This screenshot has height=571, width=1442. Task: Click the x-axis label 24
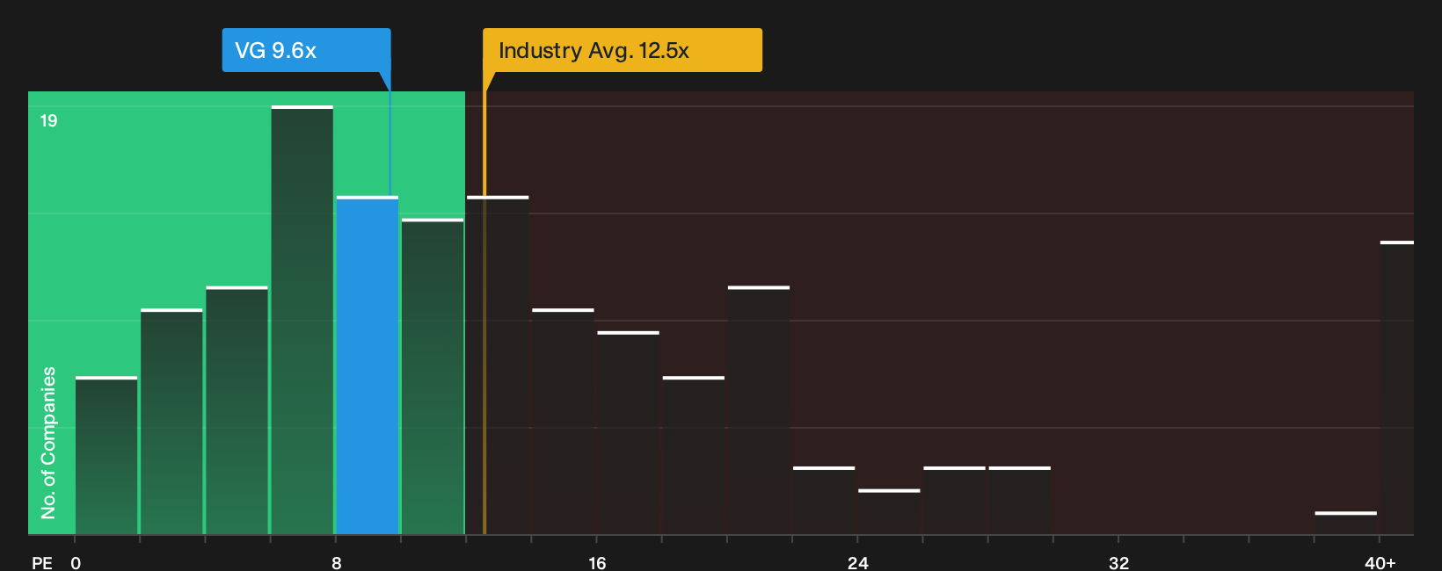click(858, 562)
